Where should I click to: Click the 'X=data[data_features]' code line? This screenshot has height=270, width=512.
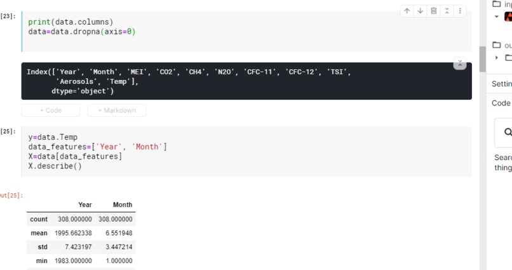[75, 156]
